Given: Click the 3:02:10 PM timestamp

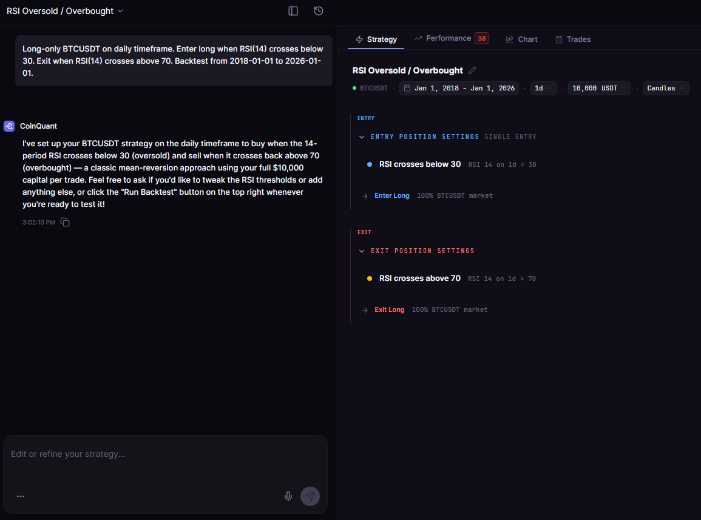Looking at the screenshot, I should pos(39,222).
